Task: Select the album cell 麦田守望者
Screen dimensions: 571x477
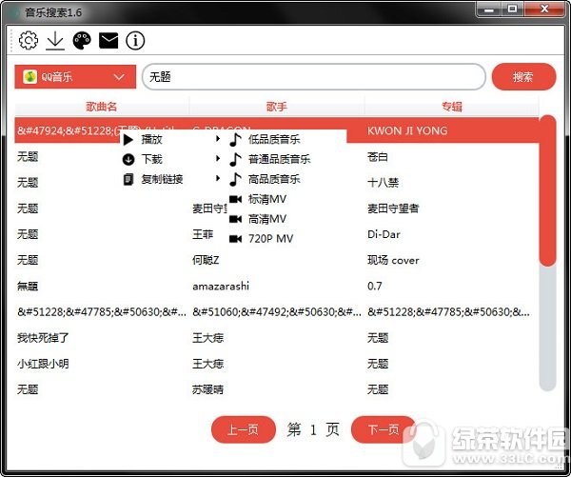Action: coord(393,209)
